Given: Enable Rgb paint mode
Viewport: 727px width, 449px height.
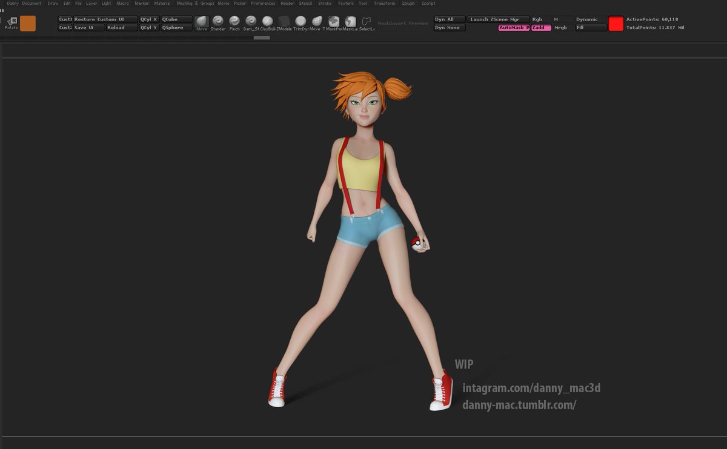Looking at the screenshot, I should click(x=541, y=19).
